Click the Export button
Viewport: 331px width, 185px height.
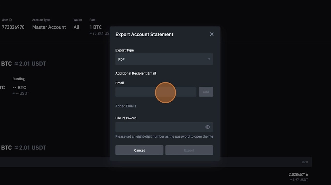coord(189,150)
